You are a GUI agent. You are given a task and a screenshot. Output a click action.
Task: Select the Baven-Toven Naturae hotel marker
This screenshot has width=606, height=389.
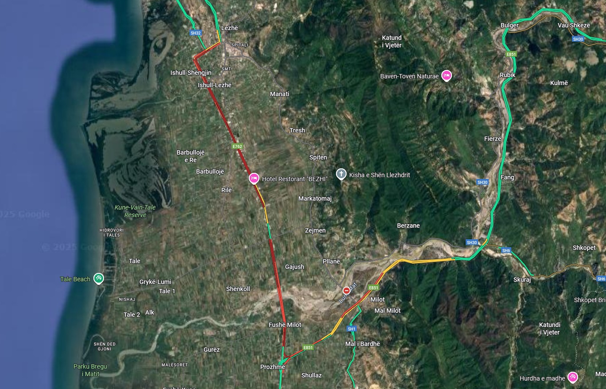pyautogui.click(x=447, y=76)
